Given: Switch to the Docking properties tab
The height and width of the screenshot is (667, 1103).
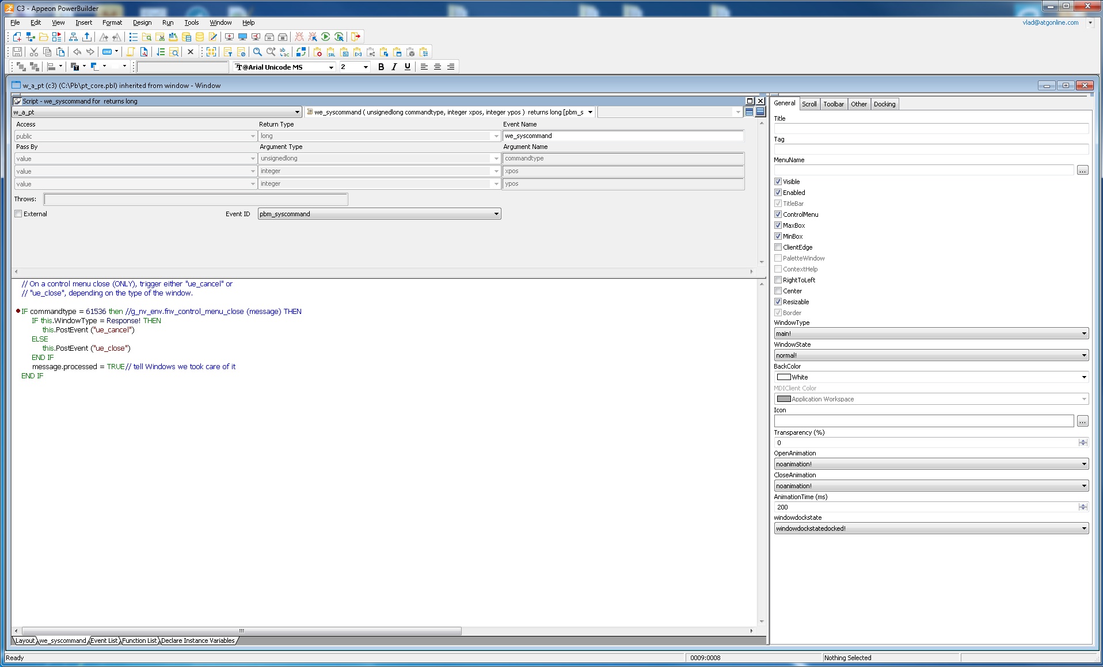Looking at the screenshot, I should [884, 104].
